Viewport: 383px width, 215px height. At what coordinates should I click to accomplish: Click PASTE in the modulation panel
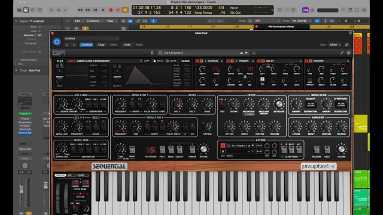tap(158, 61)
